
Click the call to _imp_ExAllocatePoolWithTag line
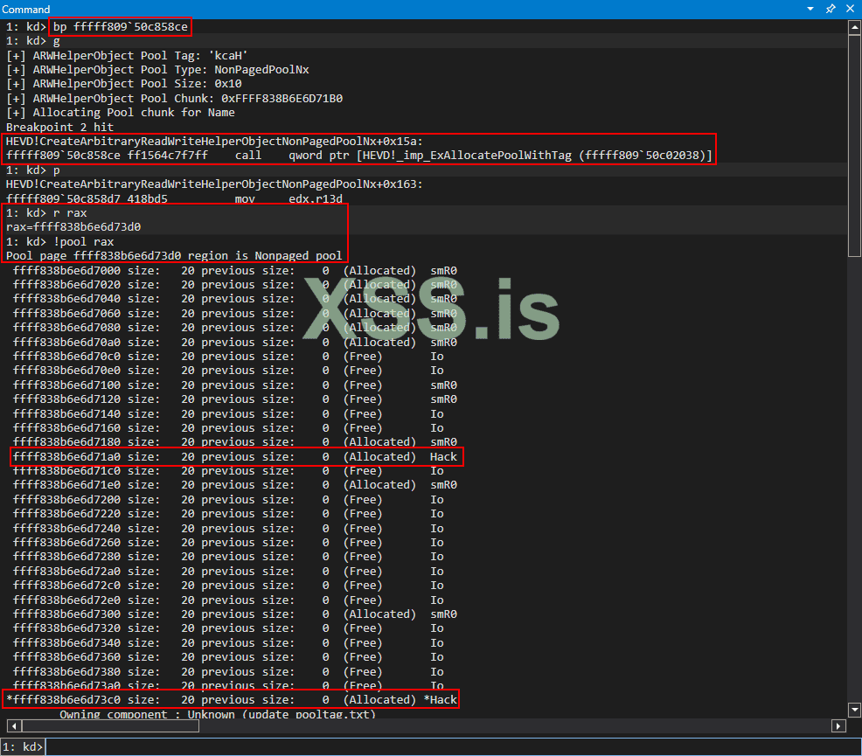click(359, 156)
